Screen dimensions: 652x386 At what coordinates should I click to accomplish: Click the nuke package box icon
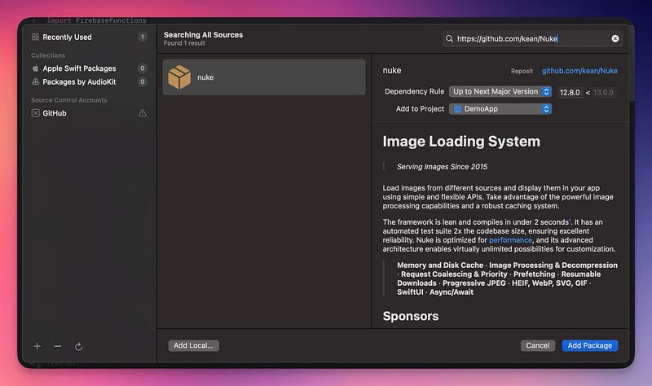pos(179,77)
